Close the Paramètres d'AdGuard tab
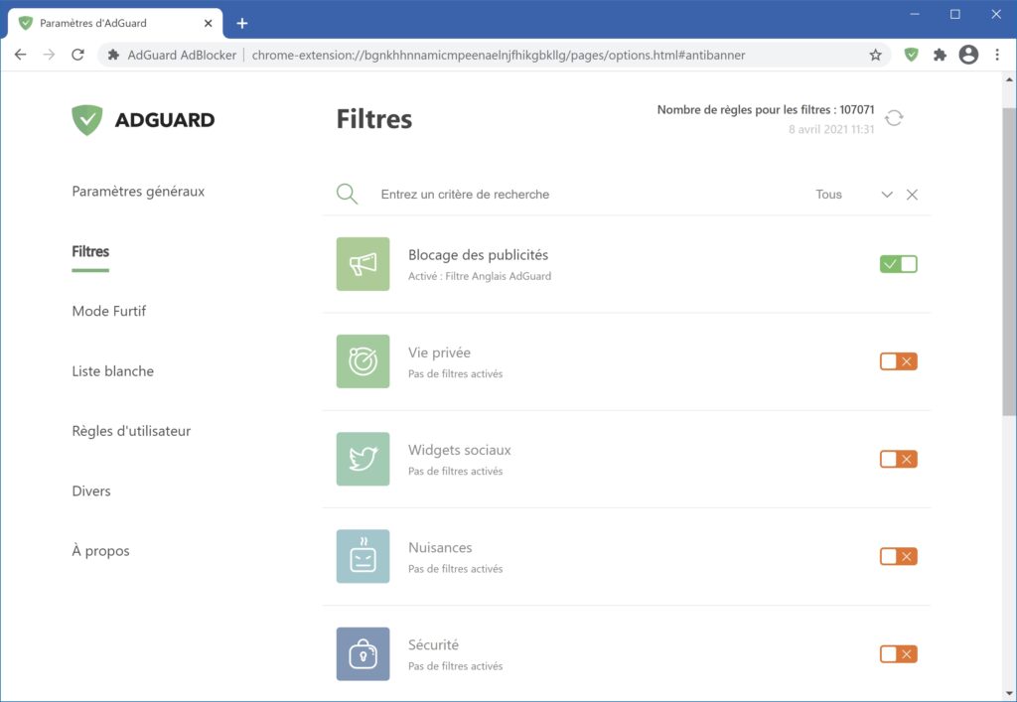Image resolution: width=1017 pixels, height=702 pixels. point(209,24)
